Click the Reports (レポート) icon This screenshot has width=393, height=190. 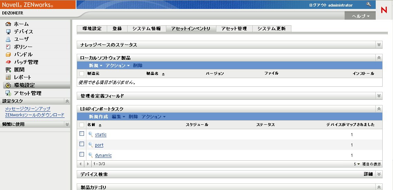pyautogui.click(x=8, y=77)
